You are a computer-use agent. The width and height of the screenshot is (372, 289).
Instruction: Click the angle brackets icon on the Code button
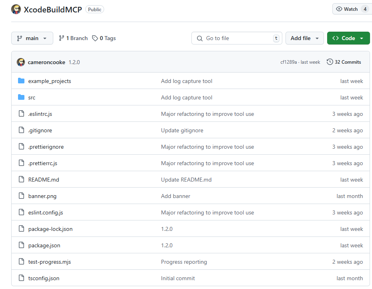pyautogui.click(x=336, y=38)
